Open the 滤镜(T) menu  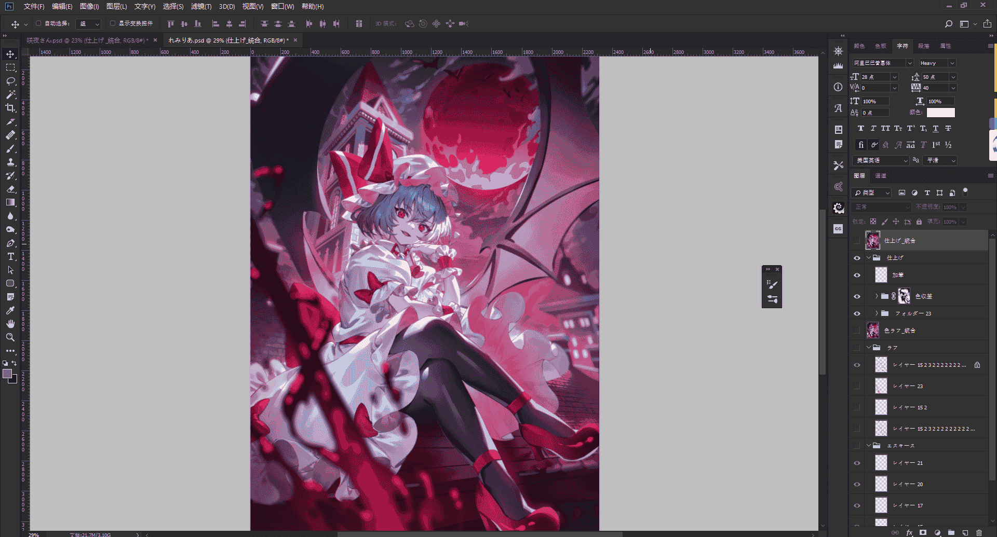tap(201, 6)
